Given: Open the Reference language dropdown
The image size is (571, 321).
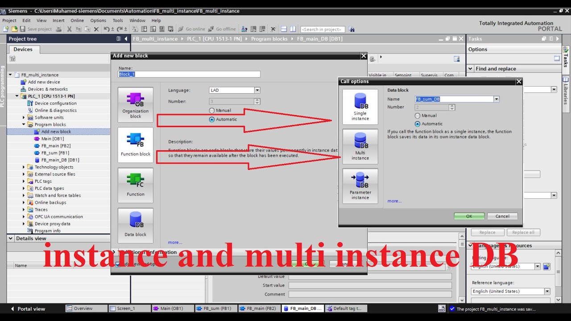Looking at the screenshot, I should [547, 291].
